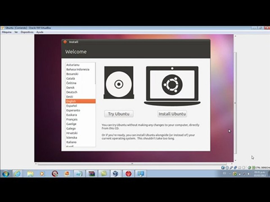Viewport: 270px width, 202px height.
Task: Select Français language
Action: point(81,120)
